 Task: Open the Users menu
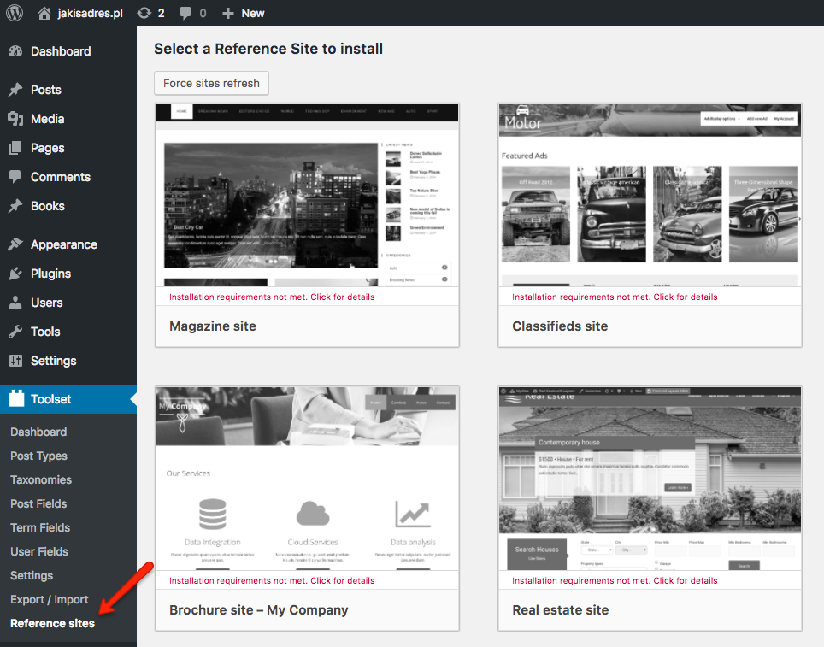click(x=46, y=303)
